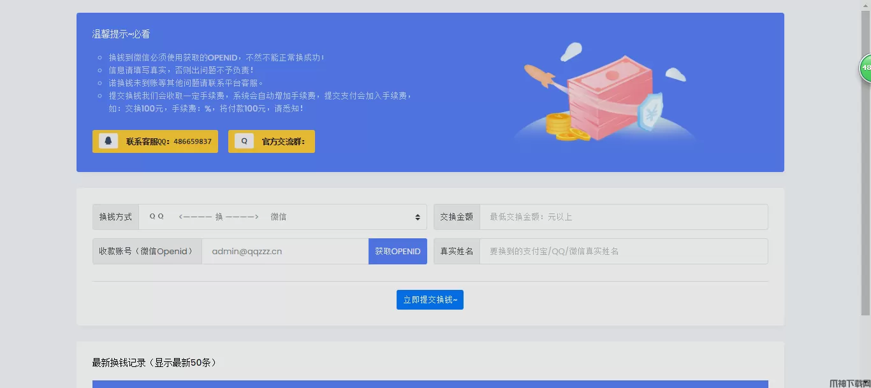Click the green floating 48 badge
This screenshot has height=388, width=871.
coord(865,68)
